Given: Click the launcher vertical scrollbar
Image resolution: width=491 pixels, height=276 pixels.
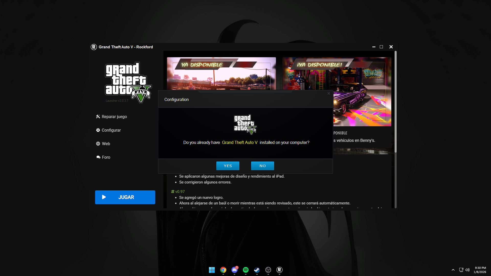Looking at the screenshot, I should tap(395, 102).
